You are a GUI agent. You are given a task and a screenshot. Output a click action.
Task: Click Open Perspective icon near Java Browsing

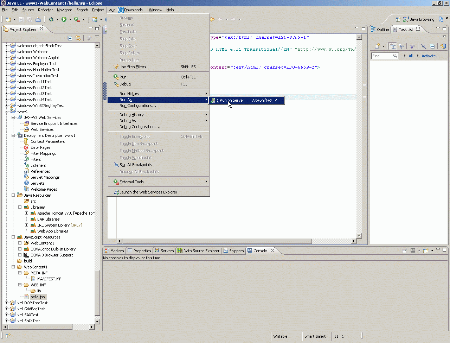pyautogui.click(x=398, y=20)
